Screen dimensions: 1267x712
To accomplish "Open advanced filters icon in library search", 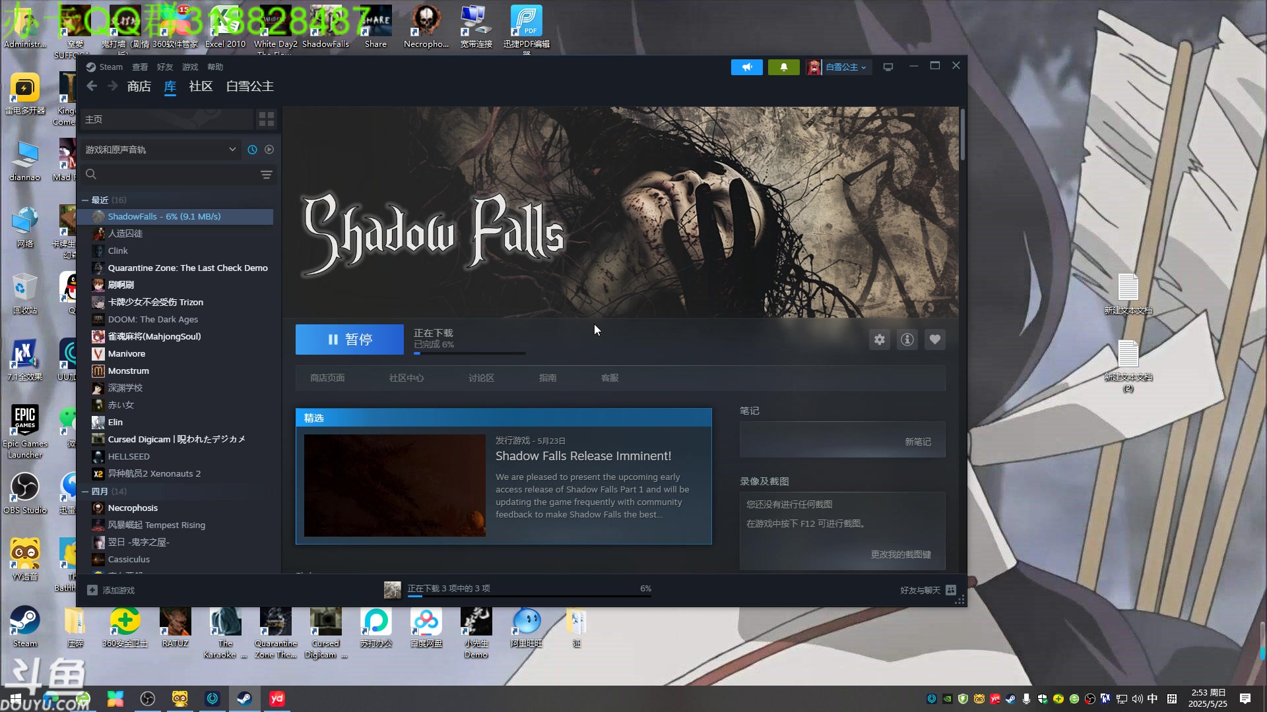I will [x=266, y=175].
